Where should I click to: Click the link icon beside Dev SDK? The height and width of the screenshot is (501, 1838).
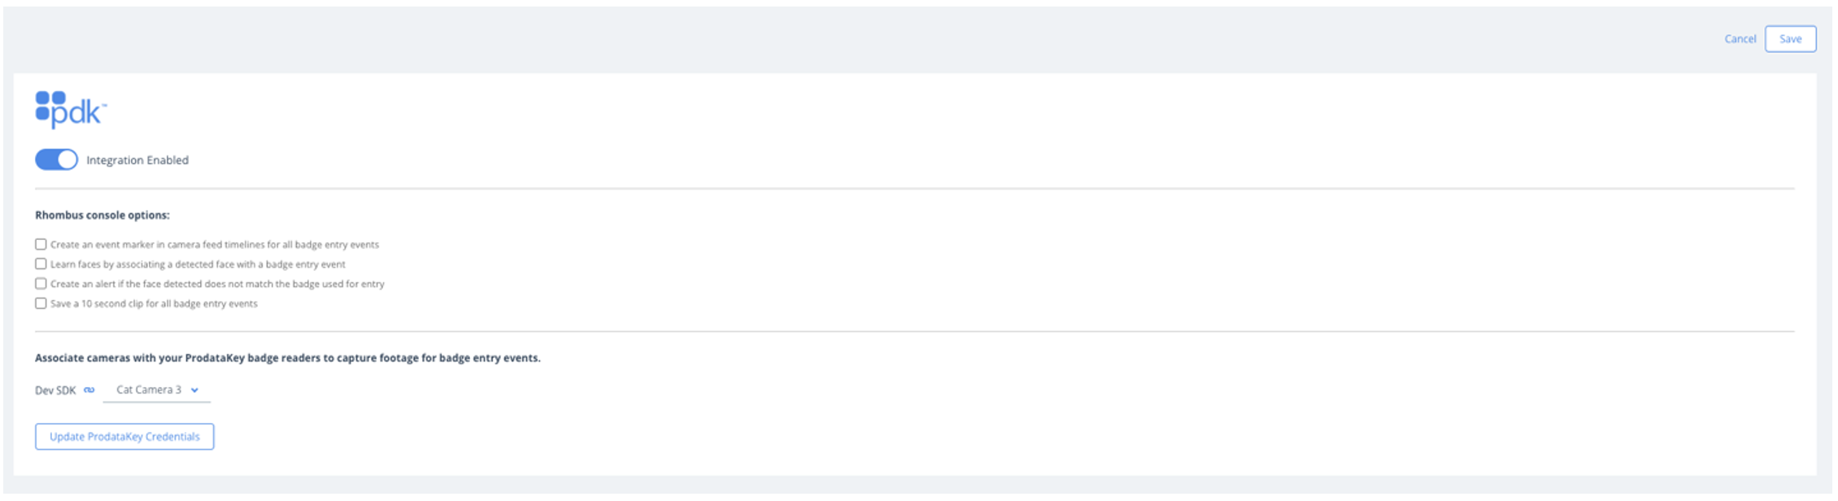pos(89,390)
